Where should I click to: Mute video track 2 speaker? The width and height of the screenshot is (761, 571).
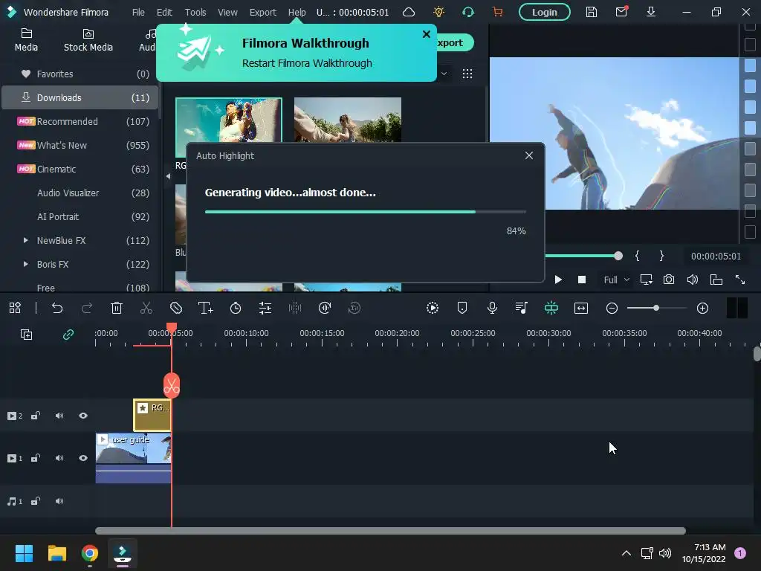click(x=59, y=416)
